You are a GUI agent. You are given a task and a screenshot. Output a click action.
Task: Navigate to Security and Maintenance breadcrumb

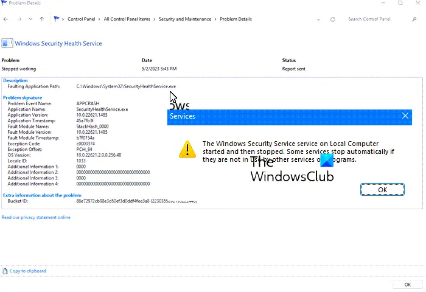click(x=185, y=19)
